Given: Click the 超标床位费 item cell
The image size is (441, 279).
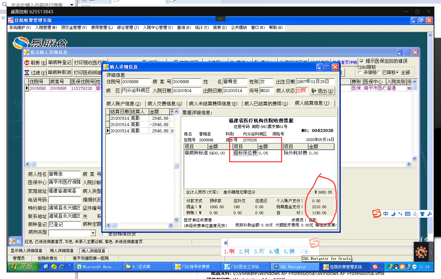Looking at the screenshot, I should [x=245, y=153].
